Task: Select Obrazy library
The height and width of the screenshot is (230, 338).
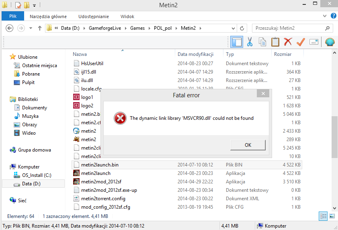Action: point(29,125)
